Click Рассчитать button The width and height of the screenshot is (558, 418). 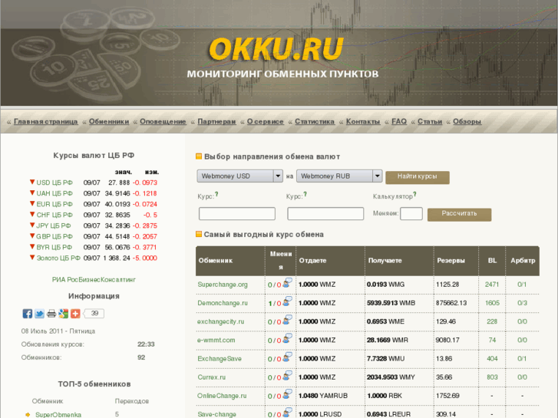click(x=460, y=215)
